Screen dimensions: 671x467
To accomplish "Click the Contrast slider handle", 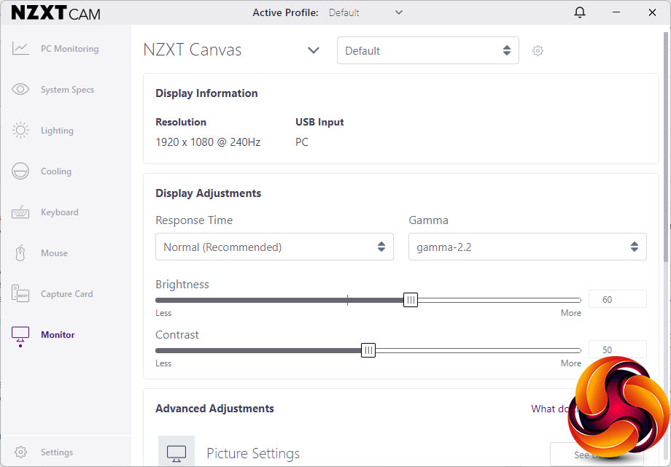I will [368, 350].
